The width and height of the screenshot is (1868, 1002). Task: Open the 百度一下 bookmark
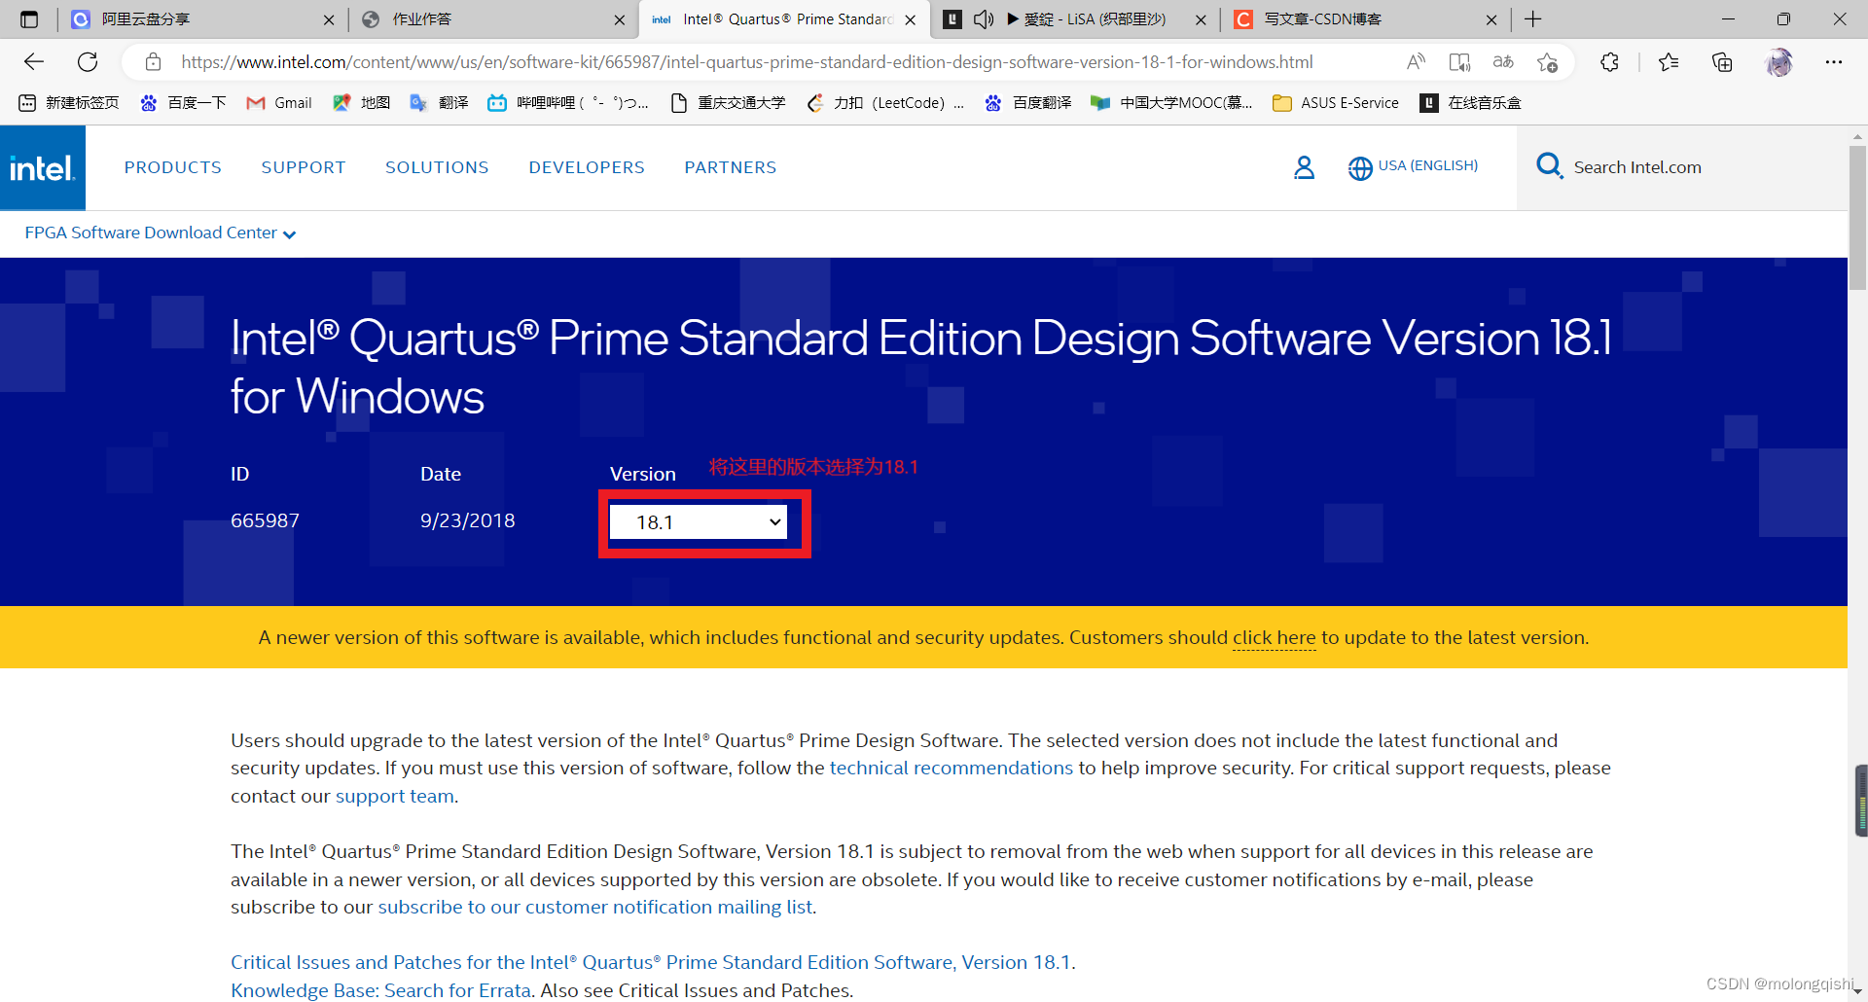point(183,103)
